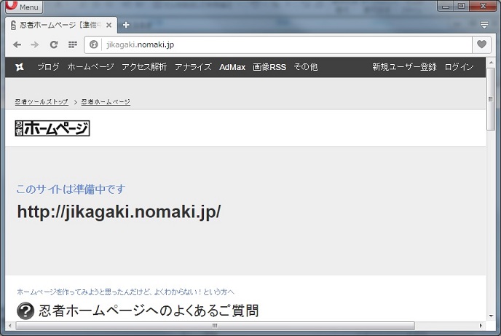Follow the 忍者ホームページ breadcrumb link

[106, 101]
